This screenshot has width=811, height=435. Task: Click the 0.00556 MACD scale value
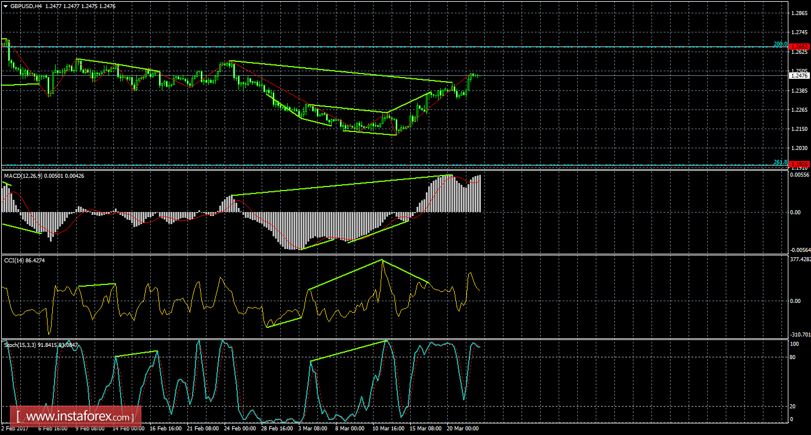click(x=799, y=174)
